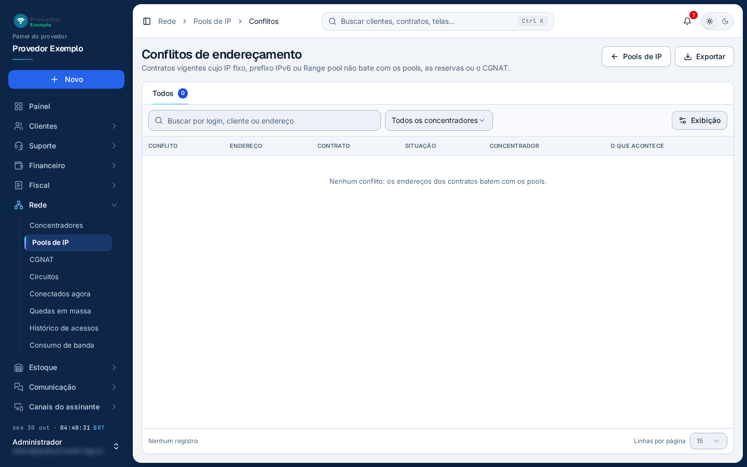The width and height of the screenshot is (747, 467).
Task: Expand the Suporte menu chevron
Action: (114, 146)
